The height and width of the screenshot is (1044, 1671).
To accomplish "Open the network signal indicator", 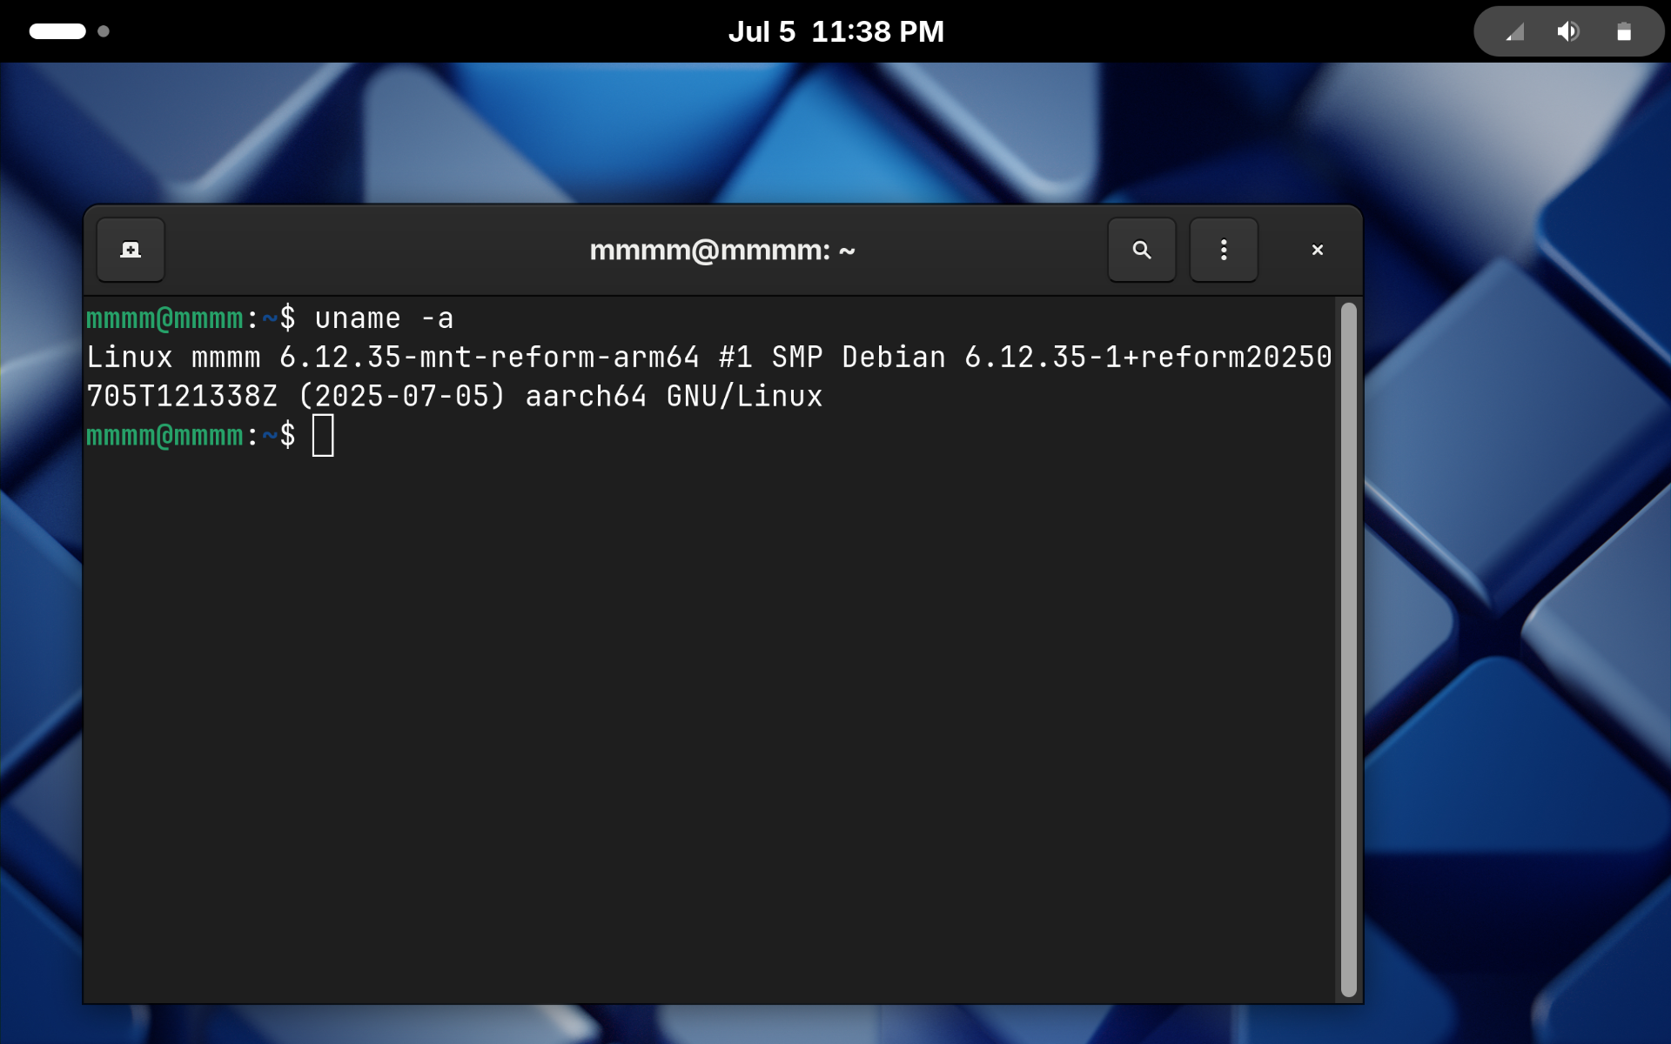I will pos(1515,32).
